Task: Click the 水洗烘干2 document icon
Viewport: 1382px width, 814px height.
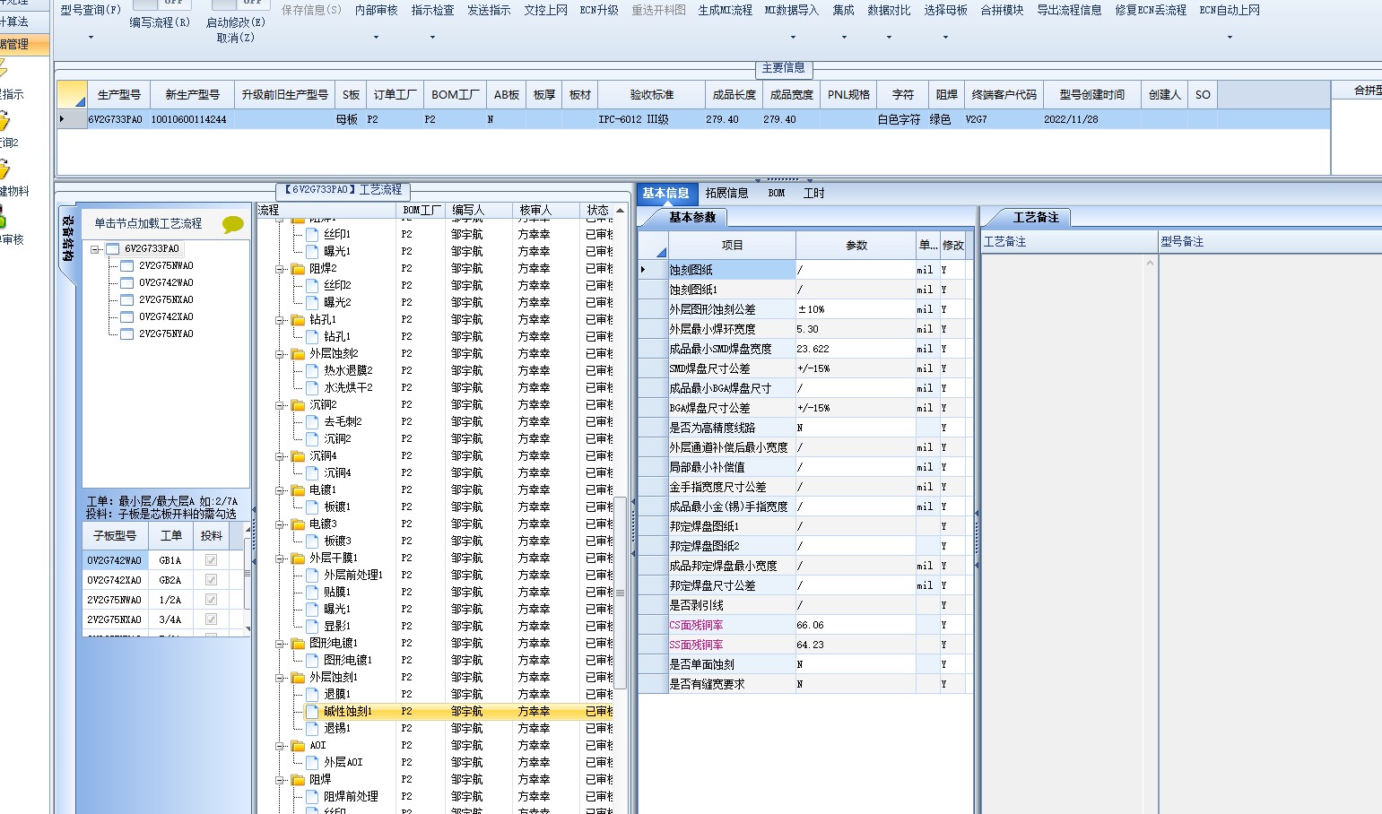Action: tap(313, 387)
